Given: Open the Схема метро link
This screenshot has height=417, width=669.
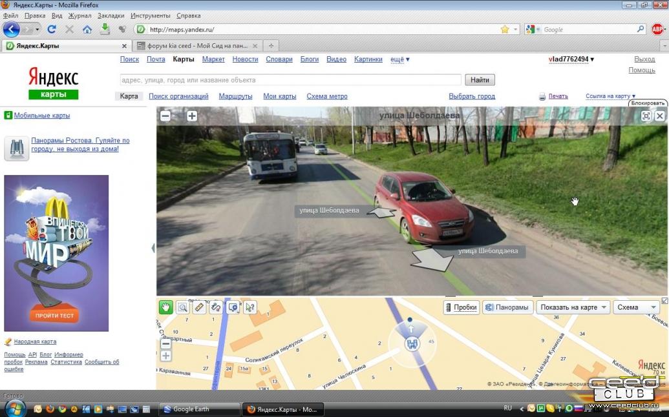Looking at the screenshot, I should (x=327, y=96).
